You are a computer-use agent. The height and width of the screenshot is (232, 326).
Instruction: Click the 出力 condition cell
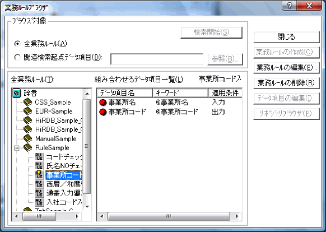[x=218, y=112]
